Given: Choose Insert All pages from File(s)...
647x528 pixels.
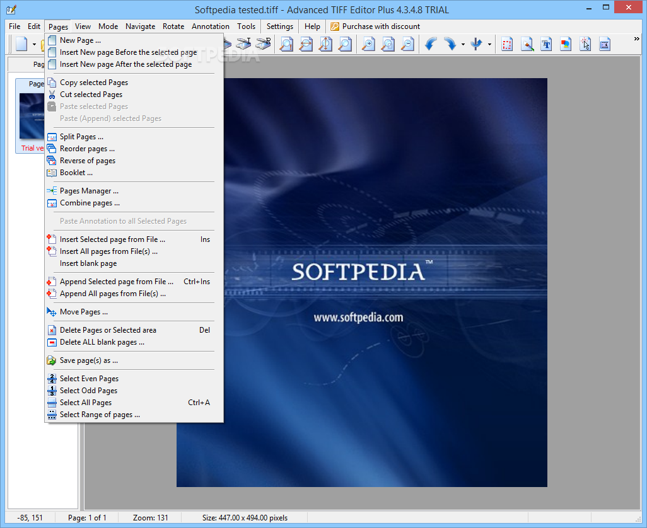Looking at the screenshot, I should point(134,251).
